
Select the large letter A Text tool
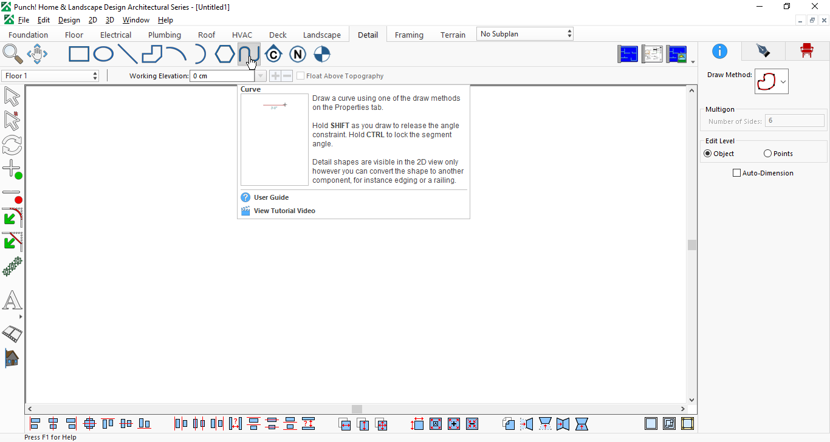click(12, 301)
